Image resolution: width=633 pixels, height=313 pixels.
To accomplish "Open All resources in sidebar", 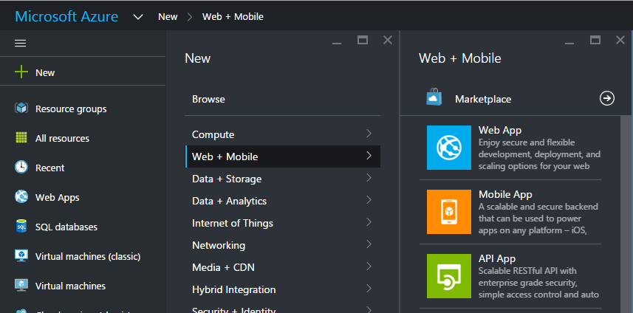I will 63,138.
